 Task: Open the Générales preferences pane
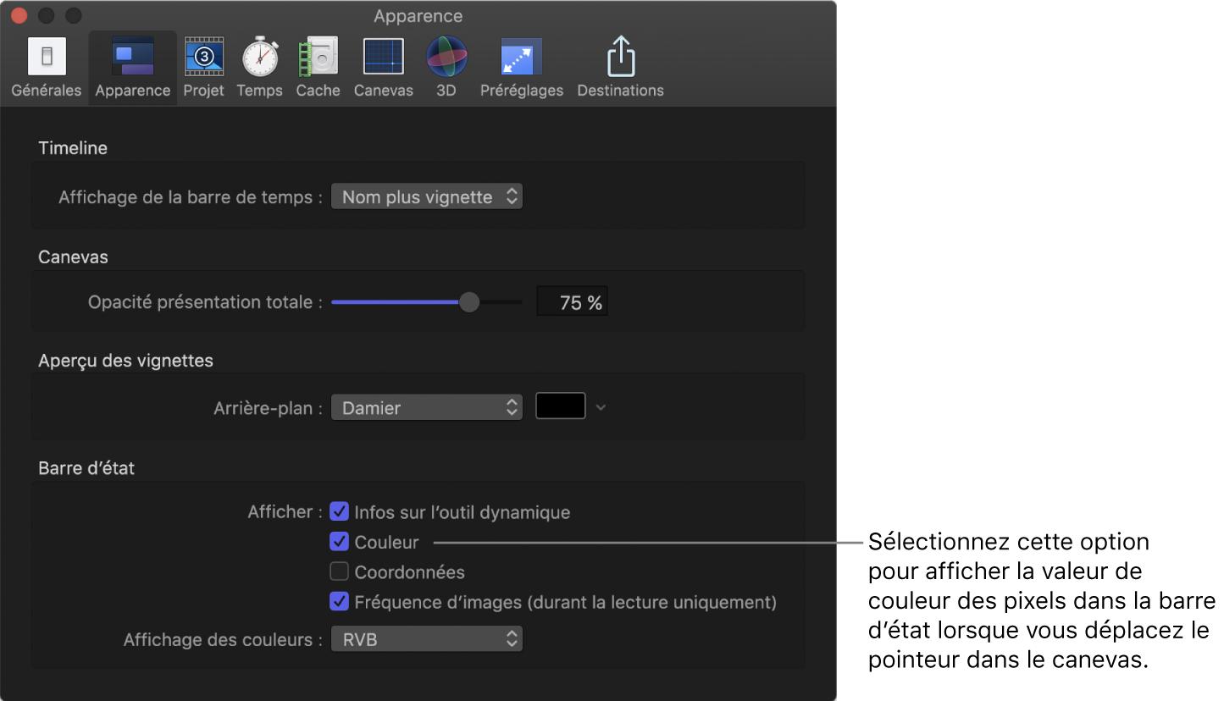(x=47, y=68)
